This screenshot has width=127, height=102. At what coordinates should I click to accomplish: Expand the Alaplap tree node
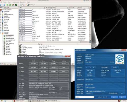pos(1,13)
